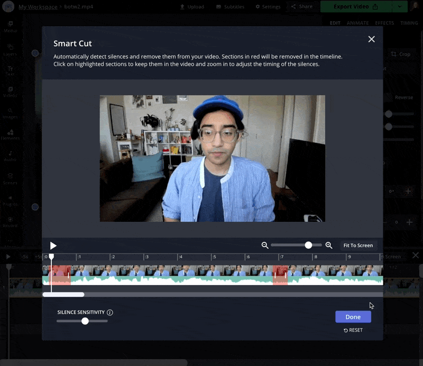Click the playhead marker at :0

click(51, 257)
